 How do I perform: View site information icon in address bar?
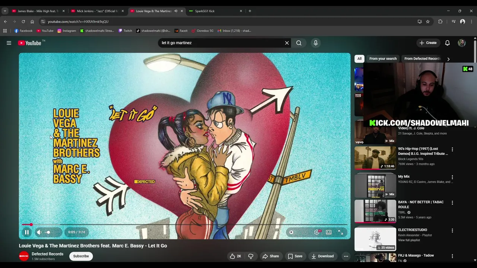pos(43,22)
